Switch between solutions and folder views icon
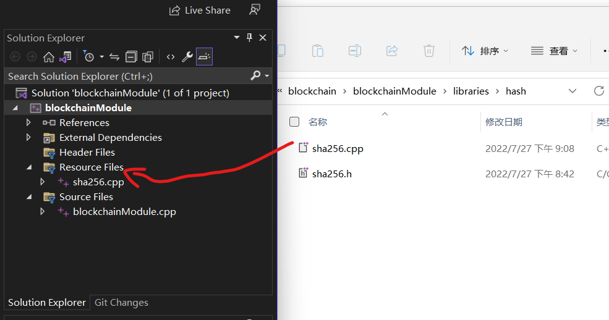 66,57
